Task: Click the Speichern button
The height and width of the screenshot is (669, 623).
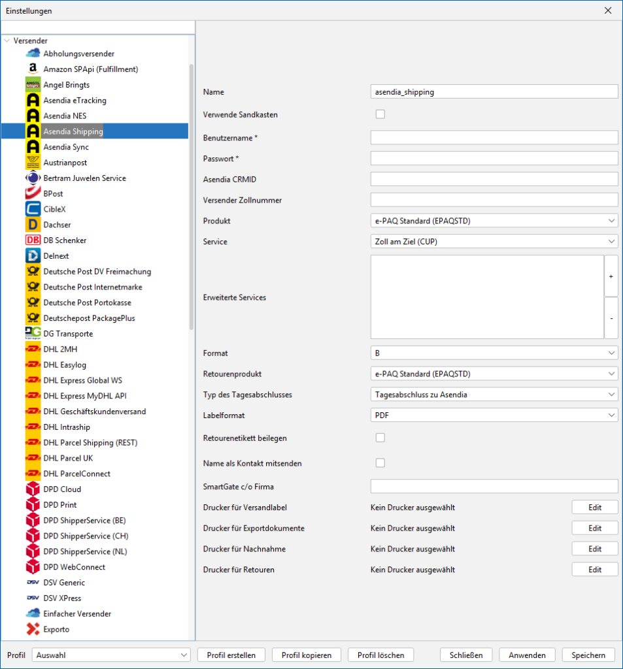Action: pyautogui.click(x=588, y=655)
